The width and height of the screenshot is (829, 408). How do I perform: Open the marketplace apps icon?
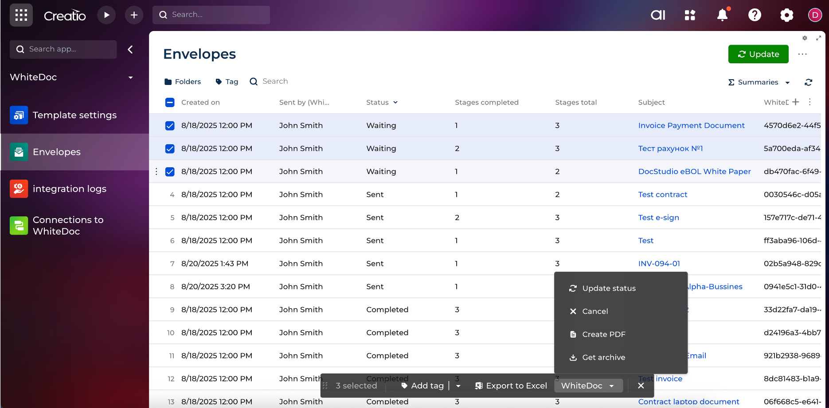(x=690, y=15)
